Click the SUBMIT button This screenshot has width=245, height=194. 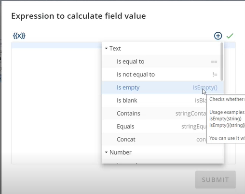point(216,180)
